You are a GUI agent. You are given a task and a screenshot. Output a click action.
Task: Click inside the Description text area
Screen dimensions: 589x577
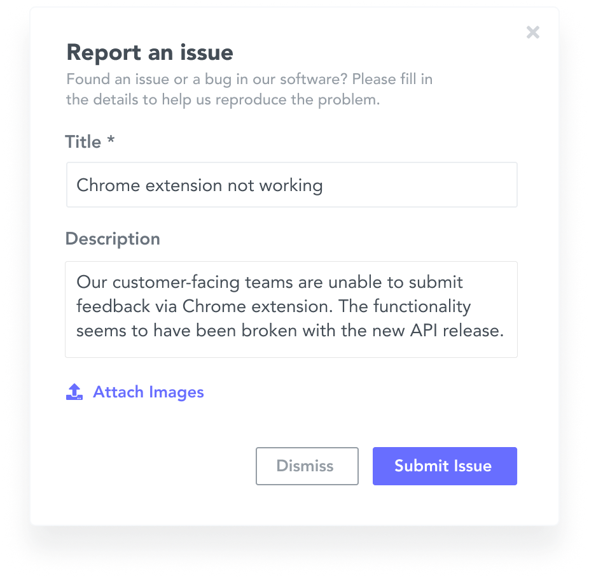(291, 310)
